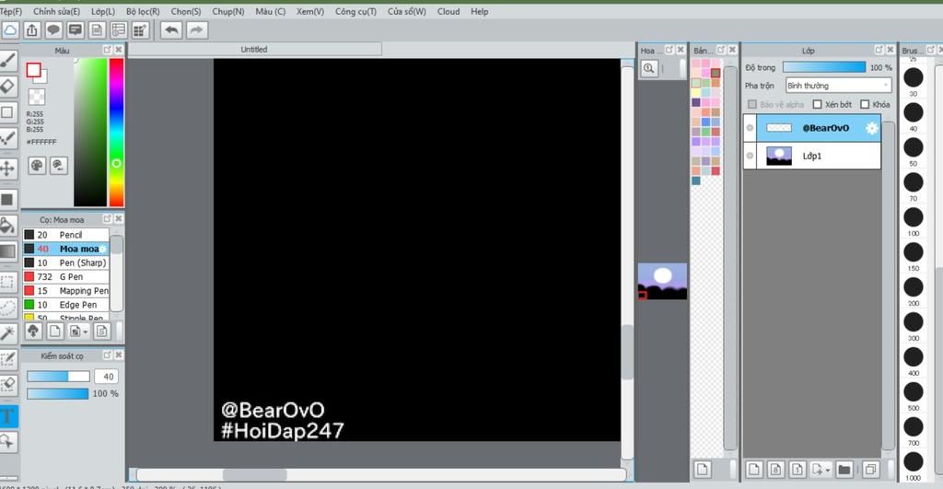
Task: Click the rectangular comment toolbar icon
Action: [x=76, y=30]
